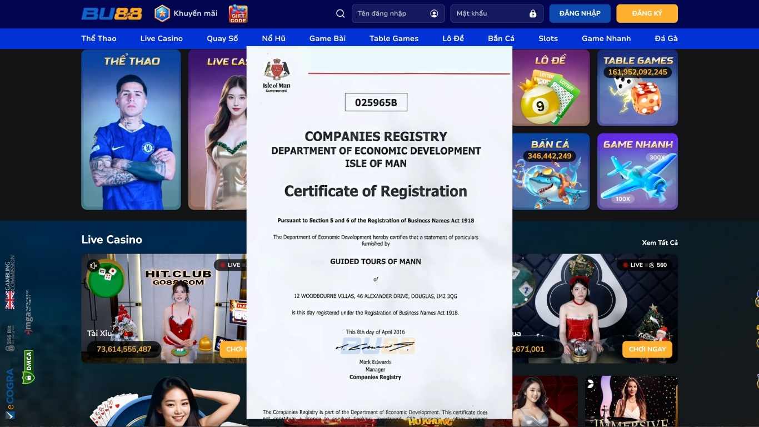Click the lock icon in password field
Screen dimensions: 759x427
[x=533, y=13]
